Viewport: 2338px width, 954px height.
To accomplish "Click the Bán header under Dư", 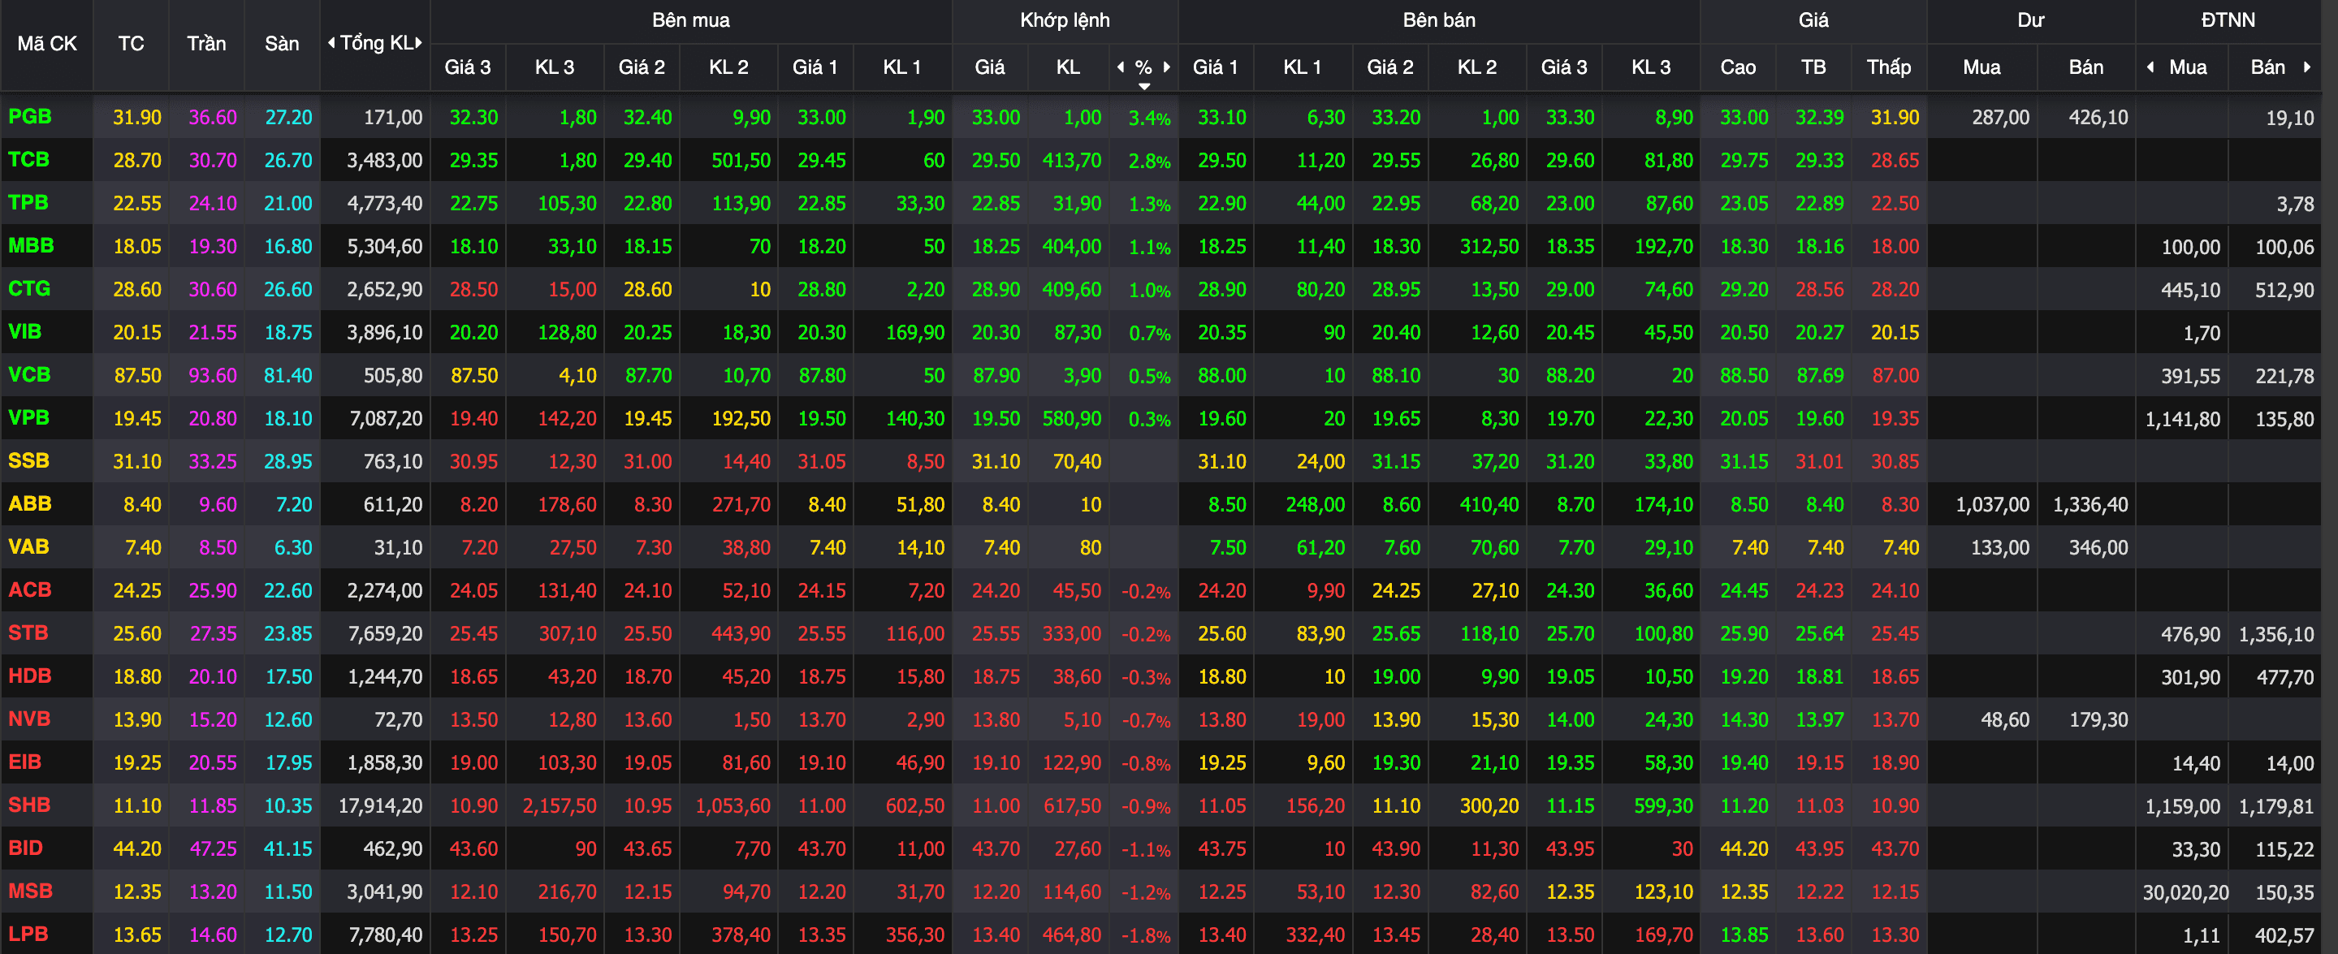I will pos(2085,67).
